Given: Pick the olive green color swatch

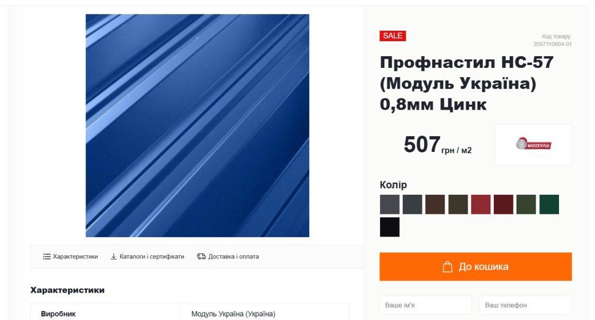Looking at the screenshot, I should (526, 205).
